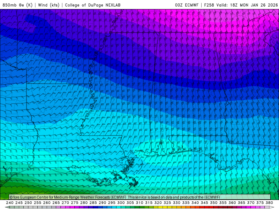Click the 350 value on the color scale
Viewport: 279px width, 209px height.
[x=214, y=203]
